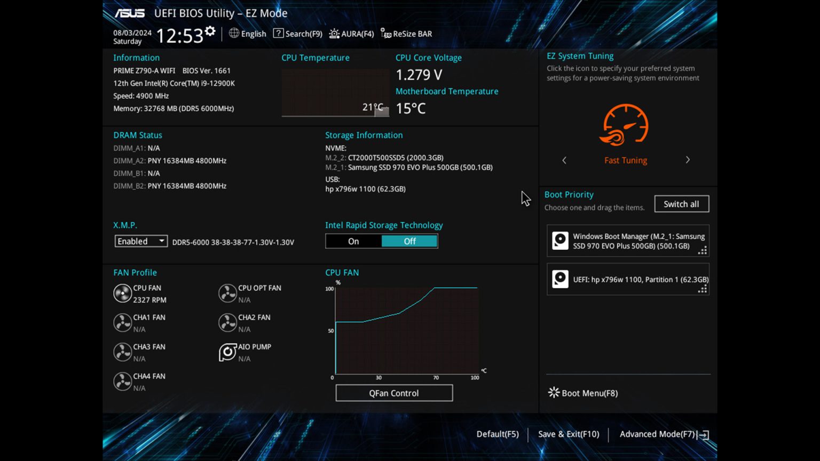The height and width of the screenshot is (461, 820).
Task: Click the CPU FAN curve graph
Action: (406, 330)
